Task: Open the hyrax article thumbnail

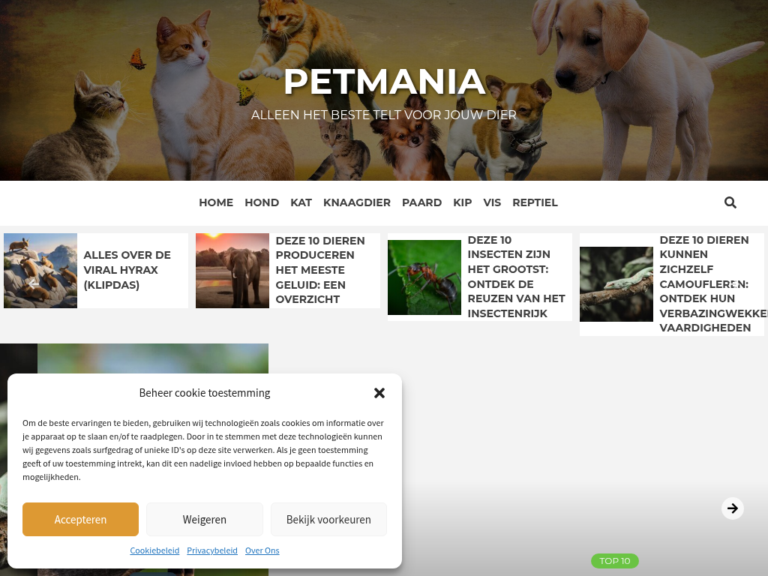Action: [x=40, y=271]
